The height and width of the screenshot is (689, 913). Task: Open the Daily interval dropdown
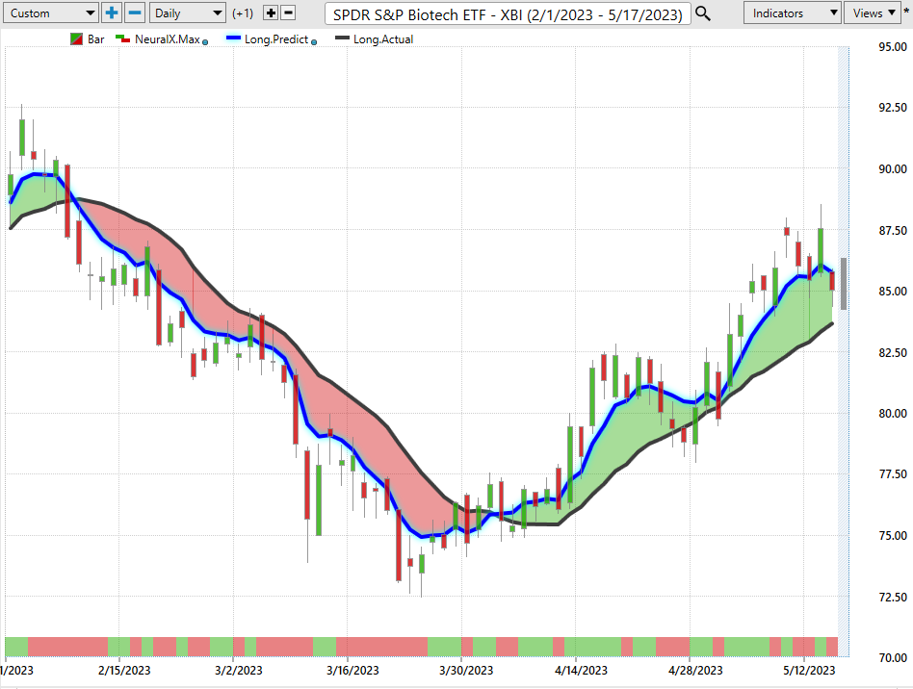(x=188, y=13)
